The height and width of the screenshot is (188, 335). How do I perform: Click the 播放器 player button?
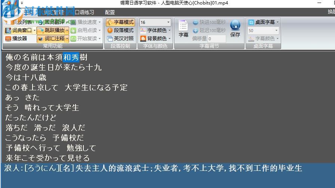[x=16, y=38]
